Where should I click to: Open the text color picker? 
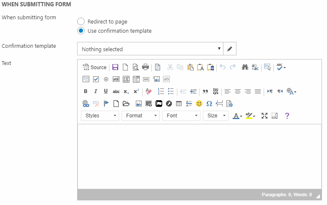coord(237,116)
